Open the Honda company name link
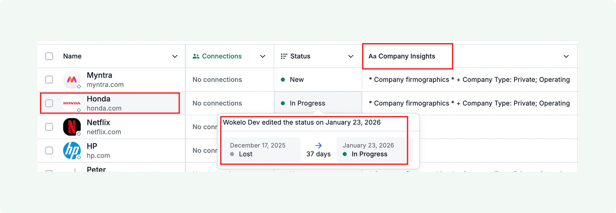616x213 pixels. click(x=99, y=99)
